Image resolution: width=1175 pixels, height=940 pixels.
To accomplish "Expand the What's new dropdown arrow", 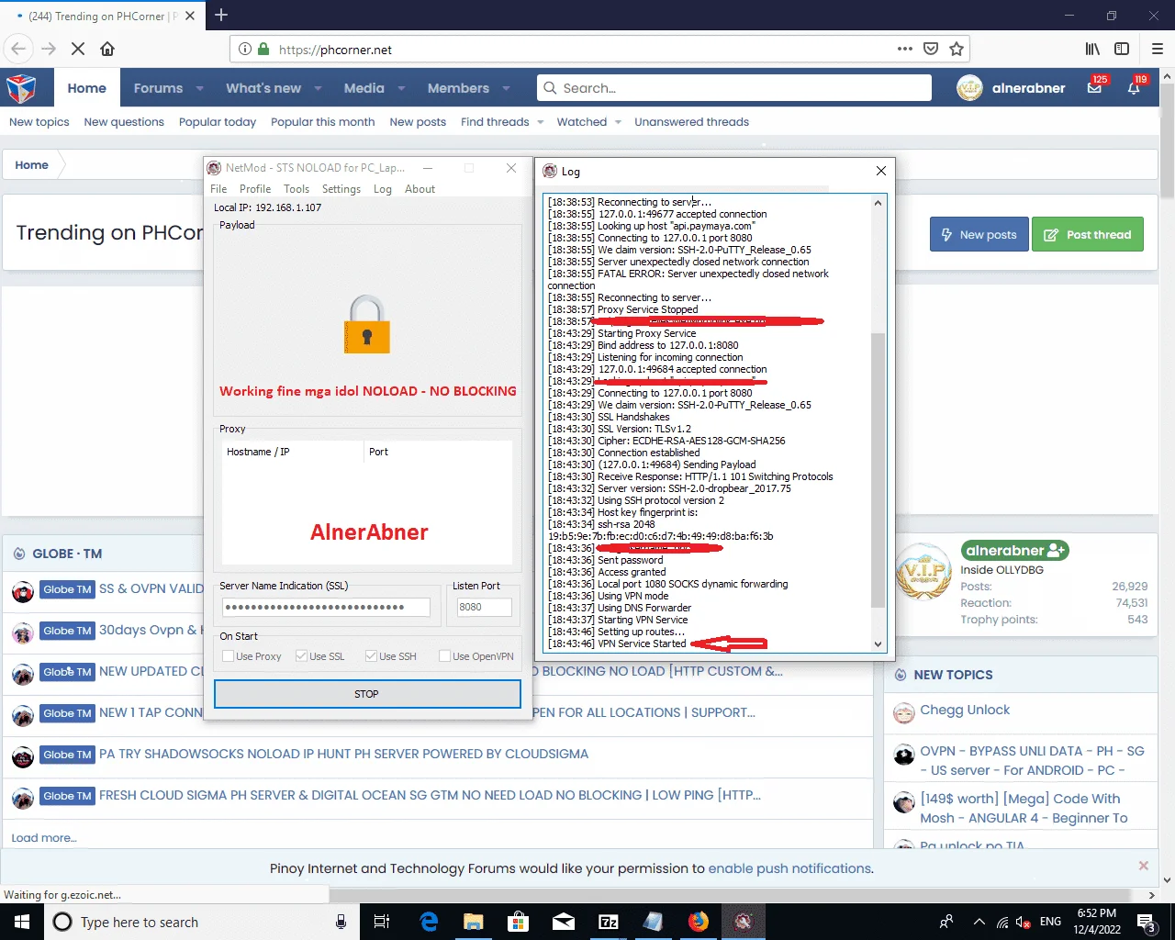I will 318,88.
